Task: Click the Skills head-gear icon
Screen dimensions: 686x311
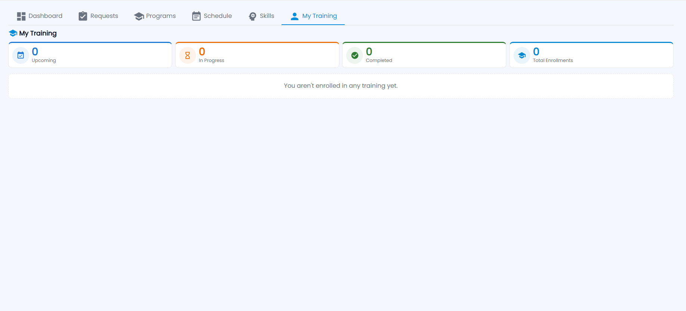Action: pyautogui.click(x=252, y=16)
